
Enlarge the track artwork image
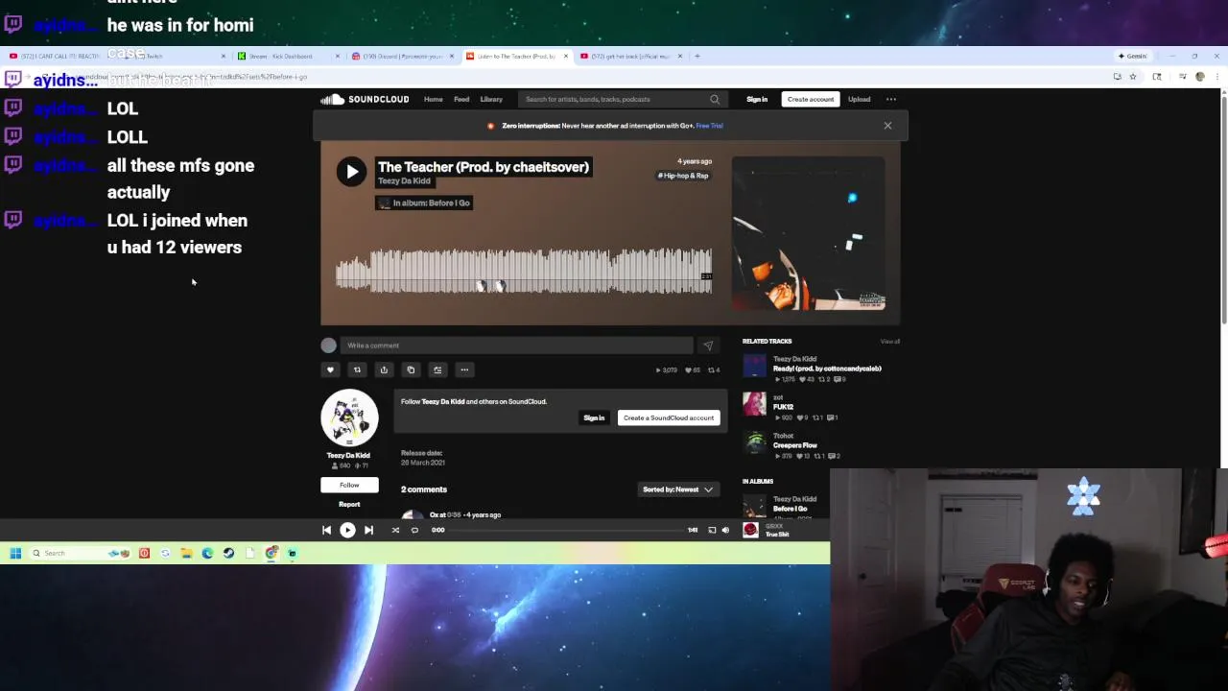click(x=809, y=233)
